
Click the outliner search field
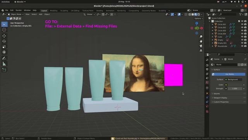227,14
